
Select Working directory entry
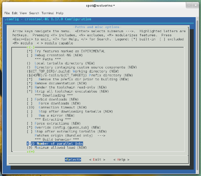pos(73,71)
